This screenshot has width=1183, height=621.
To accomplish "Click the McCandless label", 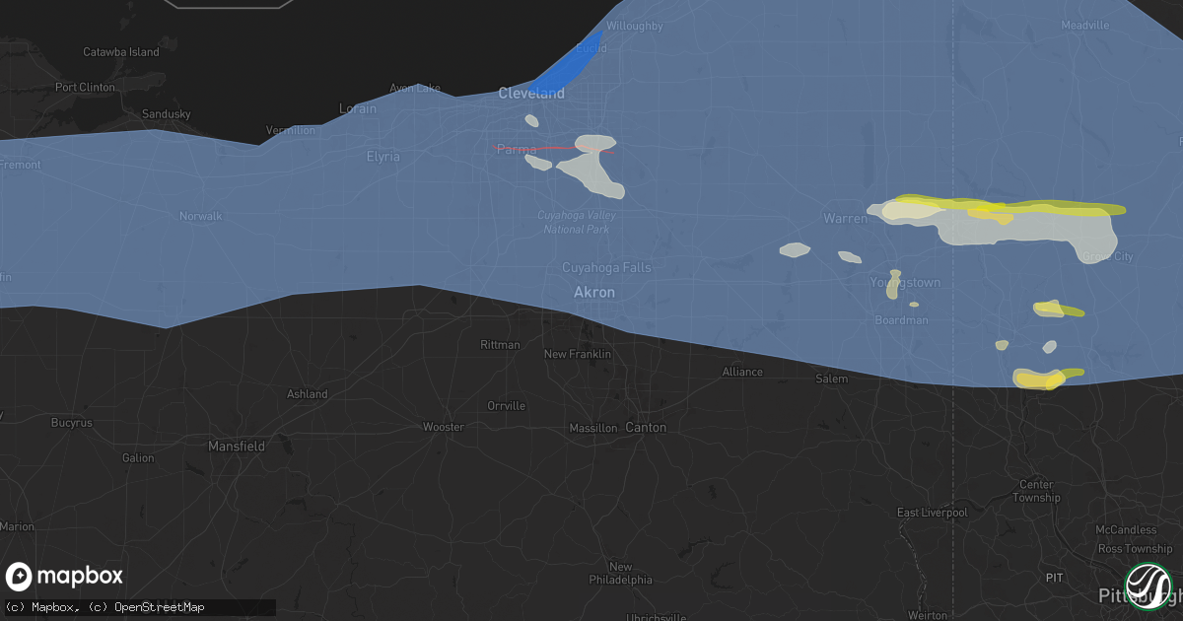I will [1125, 529].
